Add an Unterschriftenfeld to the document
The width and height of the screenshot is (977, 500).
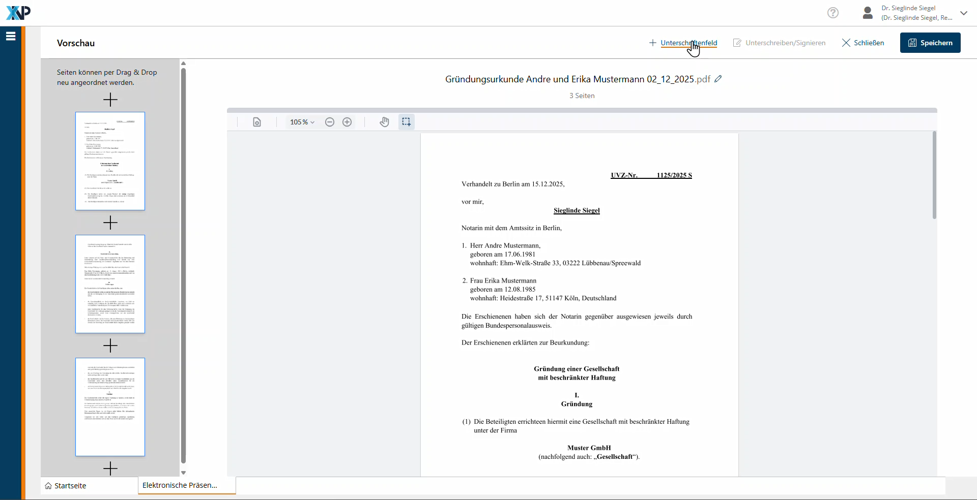tap(683, 43)
